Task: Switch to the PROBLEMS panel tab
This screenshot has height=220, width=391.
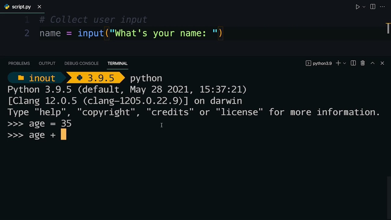Action: [x=19, y=63]
